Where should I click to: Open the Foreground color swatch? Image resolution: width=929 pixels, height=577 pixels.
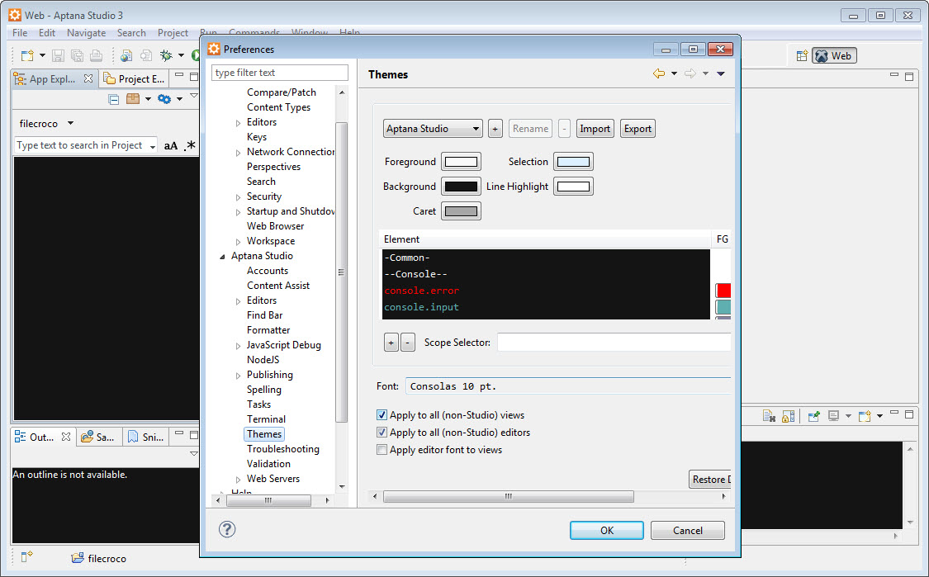[x=461, y=162]
